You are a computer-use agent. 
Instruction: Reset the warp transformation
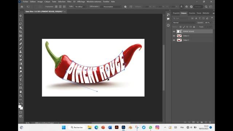point(186,7)
